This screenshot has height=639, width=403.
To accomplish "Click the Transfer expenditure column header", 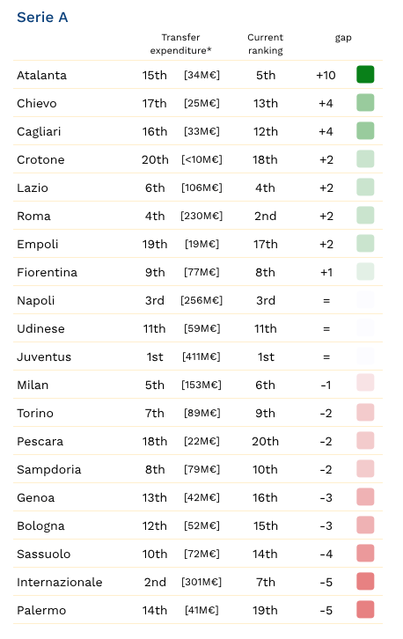I will pyautogui.click(x=180, y=44).
